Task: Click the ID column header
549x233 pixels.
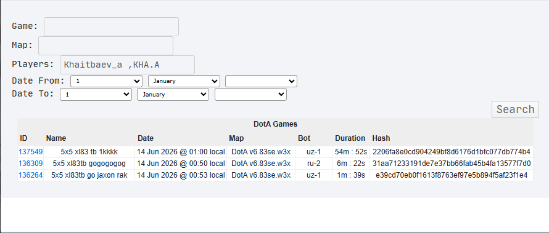Action: point(23,138)
